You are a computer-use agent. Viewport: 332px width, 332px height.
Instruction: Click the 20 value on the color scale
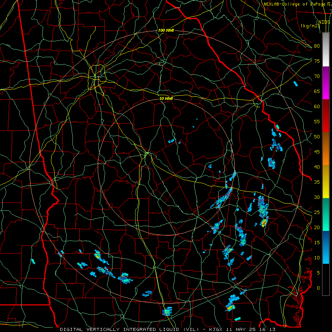317,227
